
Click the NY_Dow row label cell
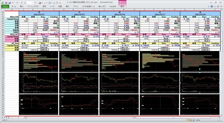12,43
